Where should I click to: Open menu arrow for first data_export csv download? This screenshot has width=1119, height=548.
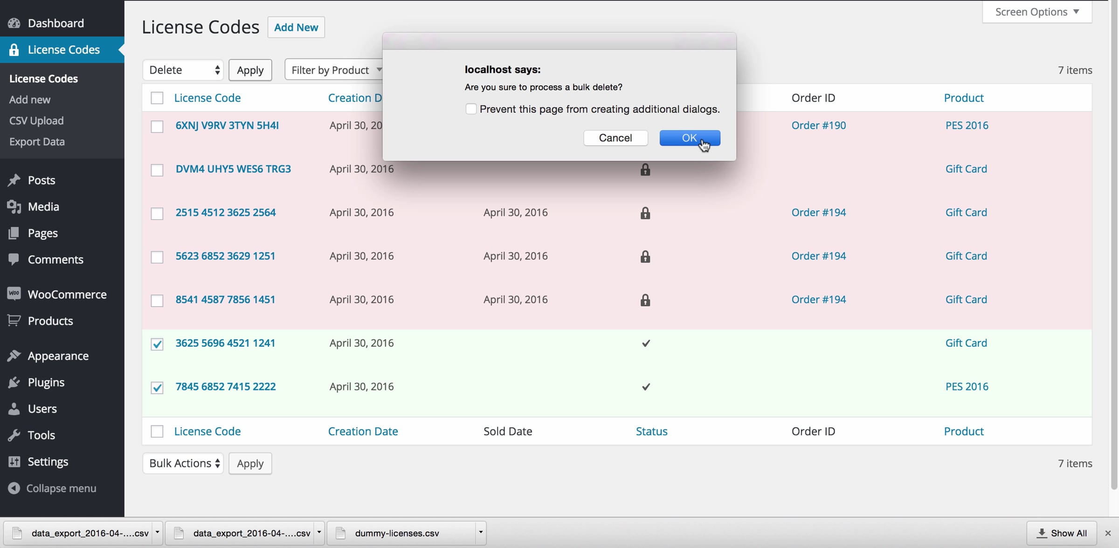(157, 533)
